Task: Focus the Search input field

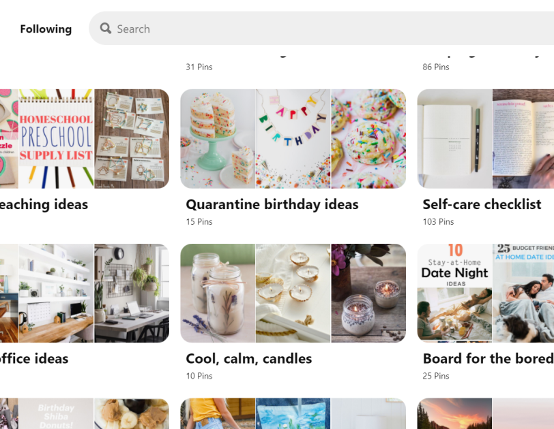Action: [x=321, y=28]
